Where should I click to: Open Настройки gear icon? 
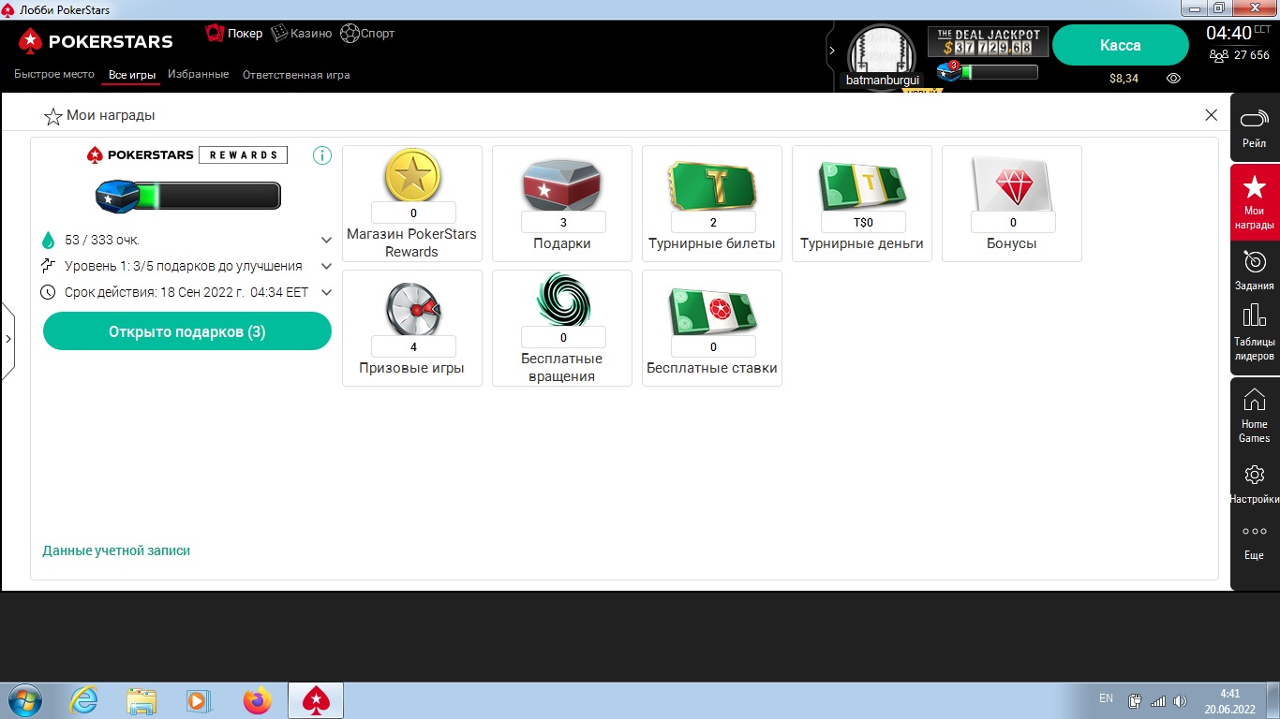tap(1254, 475)
